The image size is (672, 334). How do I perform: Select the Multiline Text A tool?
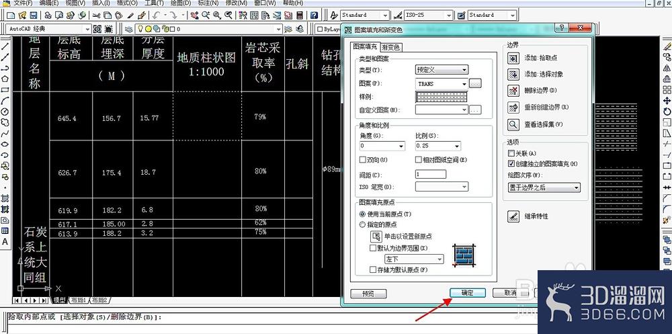[x=5, y=242]
